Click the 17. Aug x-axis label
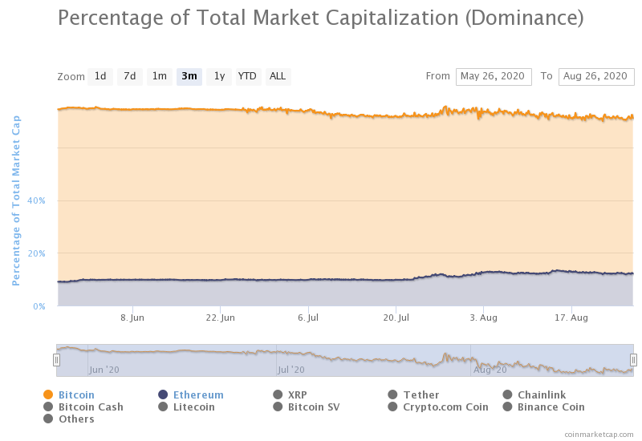 tap(571, 318)
